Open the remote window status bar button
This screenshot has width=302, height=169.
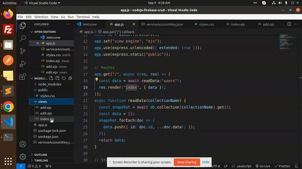(x=21, y=166)
